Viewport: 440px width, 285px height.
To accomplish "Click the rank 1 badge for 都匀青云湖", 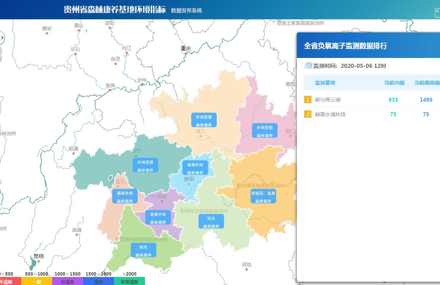I will coord(308,100).
